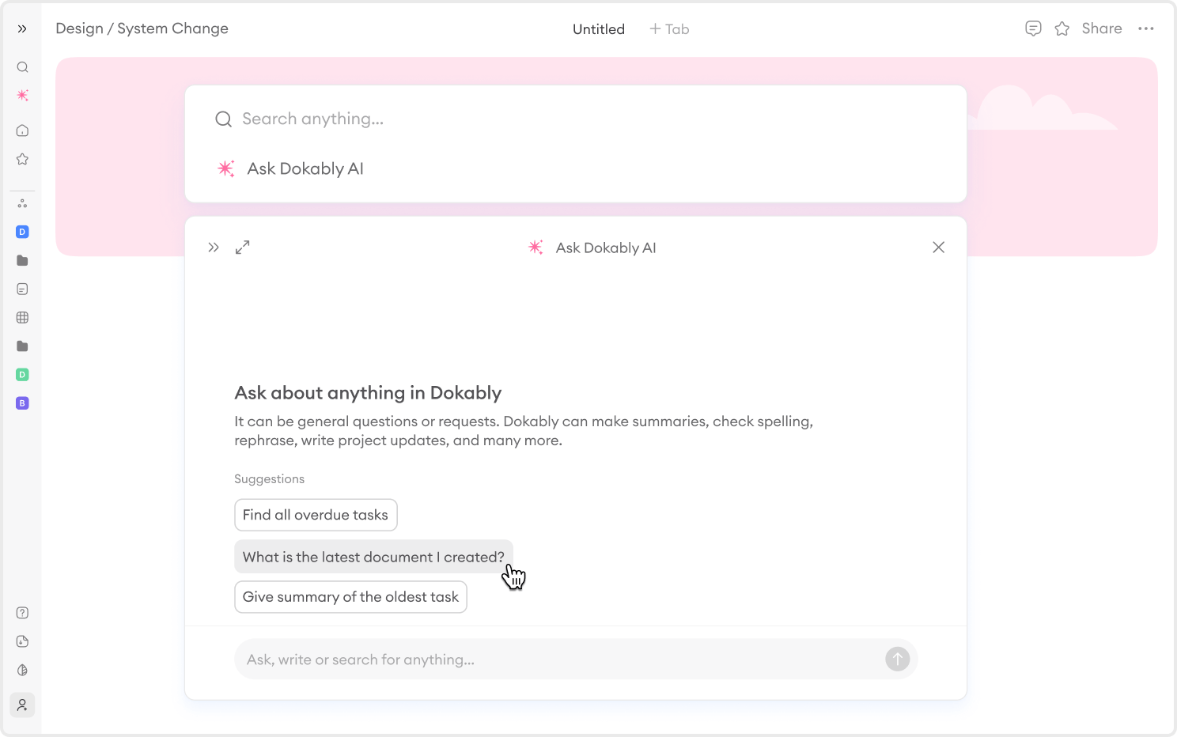This screenshot has width=1177, height=737.
Task: Click the System Change breadcrumb
Action: 172,28
